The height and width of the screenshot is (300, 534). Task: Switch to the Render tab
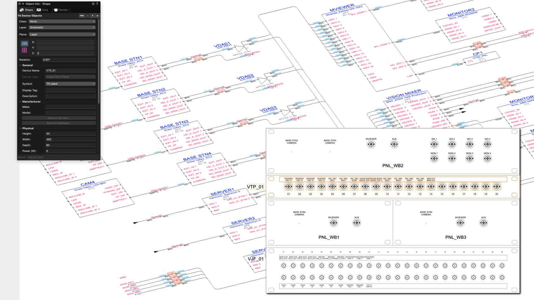pyautogui.click(x=61, y=10)
